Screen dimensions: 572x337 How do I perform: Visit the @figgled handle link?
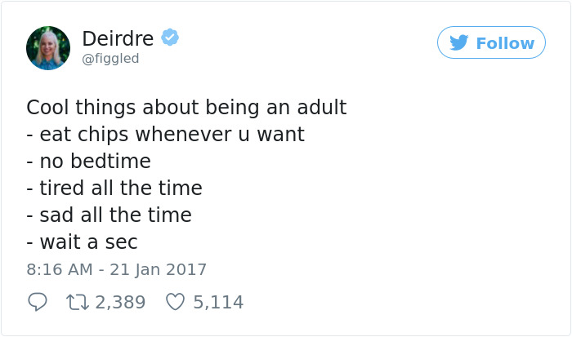(110, 59)
